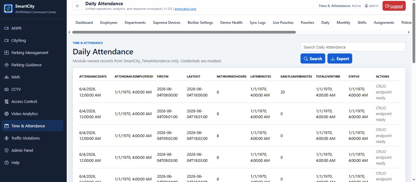Click the tab strip left scroll arrow
418x182 pixels.
69,32
